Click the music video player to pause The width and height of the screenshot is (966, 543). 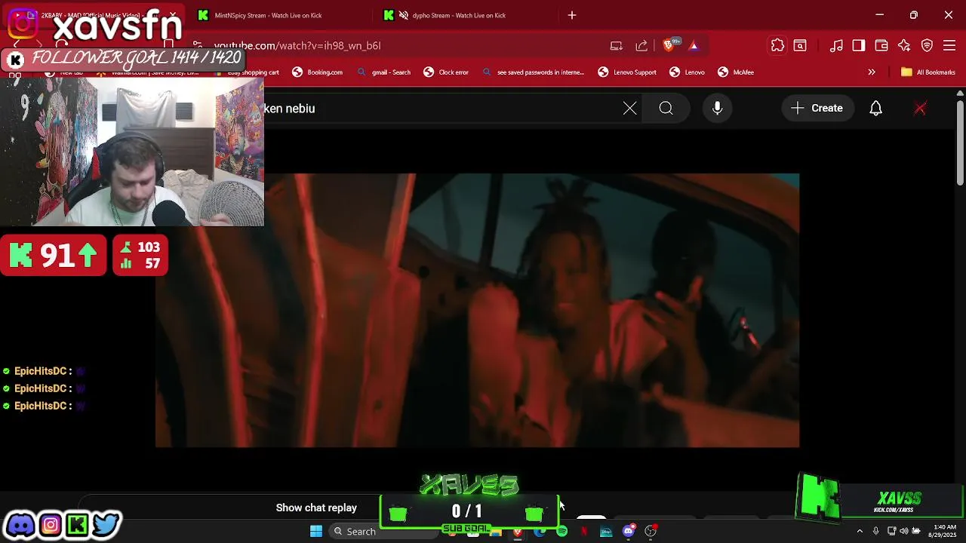pos(477,310)
